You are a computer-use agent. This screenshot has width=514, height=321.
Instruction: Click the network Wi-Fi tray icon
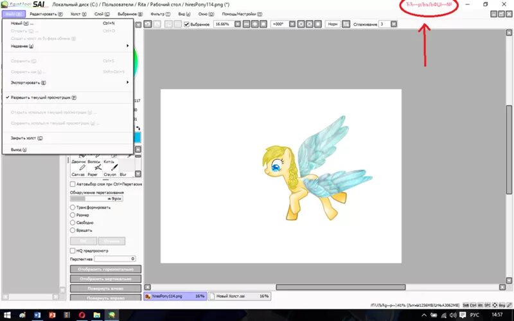tap(443, 315)
